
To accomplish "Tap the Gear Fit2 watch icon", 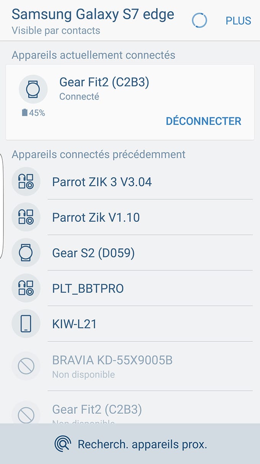I will coord(33,89).
